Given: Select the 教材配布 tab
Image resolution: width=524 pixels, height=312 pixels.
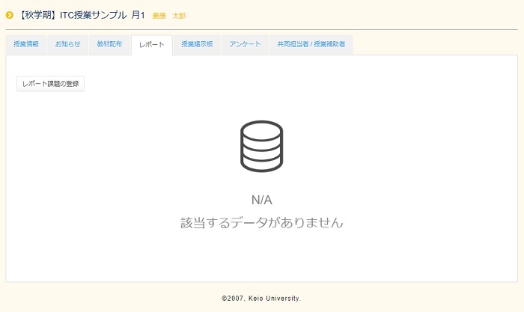Looking at the screenshot, I should (x=109, y=45).
